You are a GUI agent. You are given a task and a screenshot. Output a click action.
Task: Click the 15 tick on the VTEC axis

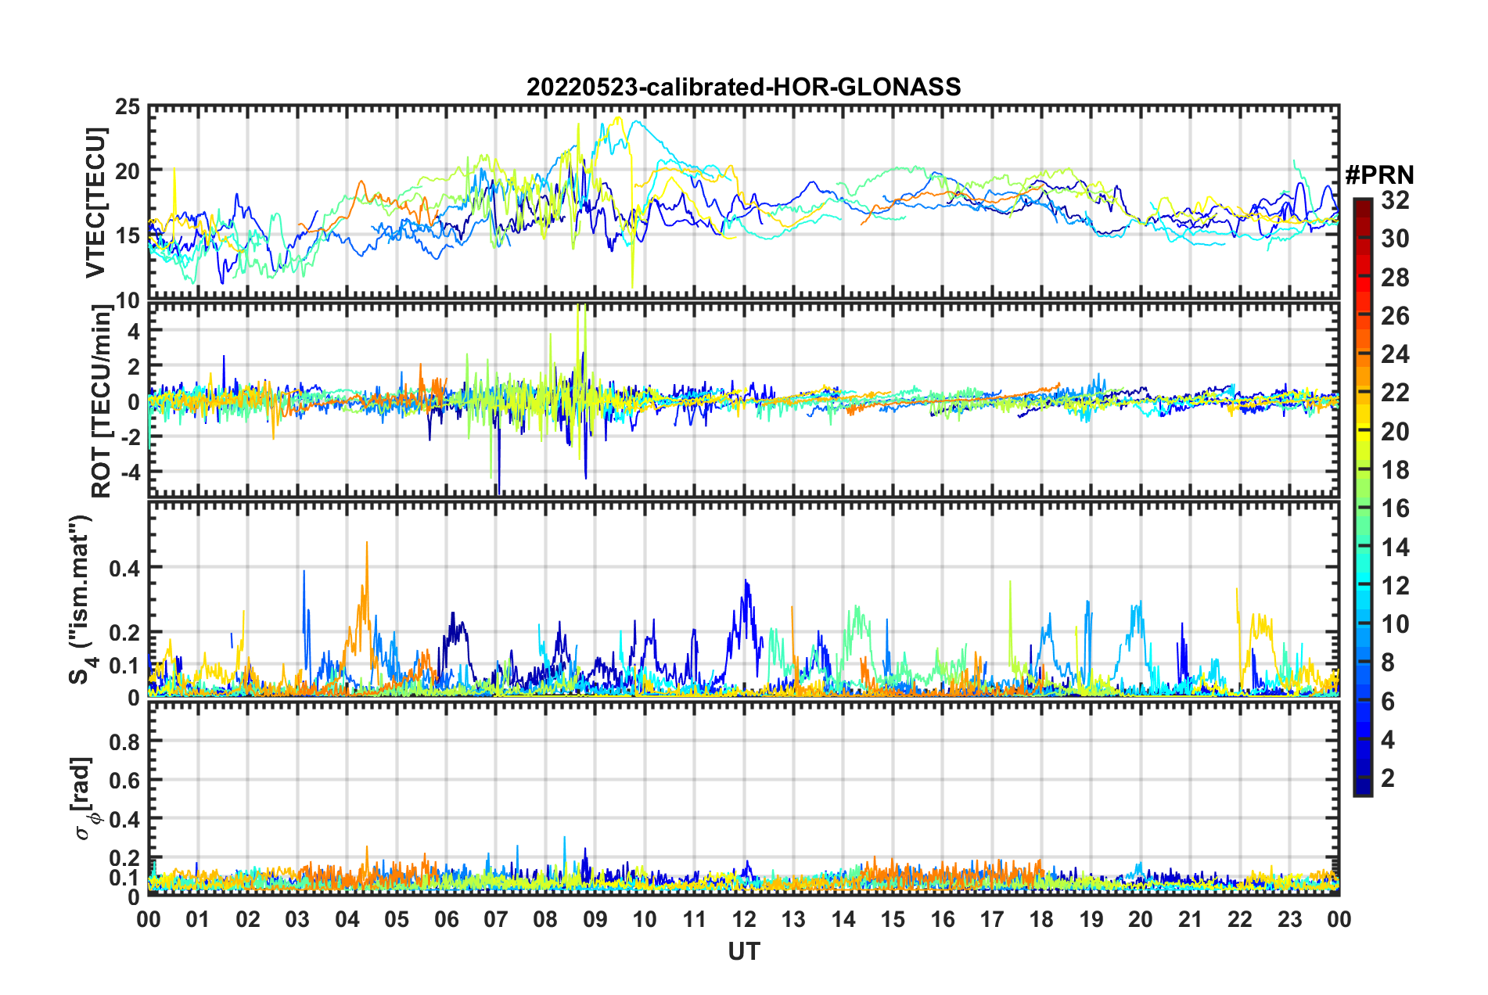tap(128, 235)
